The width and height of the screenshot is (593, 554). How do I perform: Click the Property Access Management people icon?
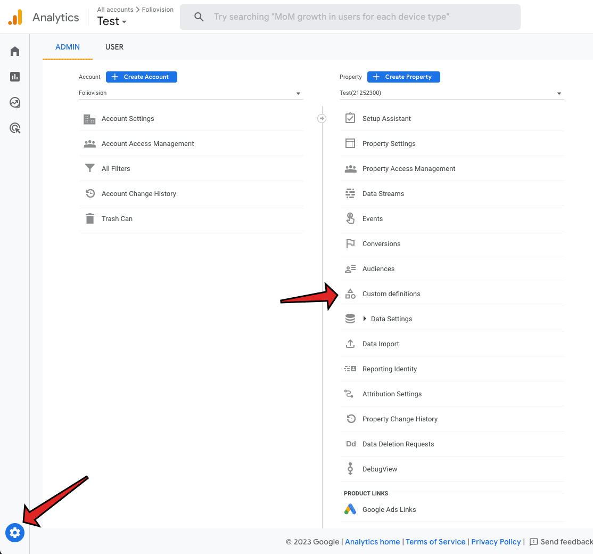[x=351, y=169]
